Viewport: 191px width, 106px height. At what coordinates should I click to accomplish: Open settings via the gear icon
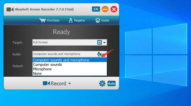[102, 84]
